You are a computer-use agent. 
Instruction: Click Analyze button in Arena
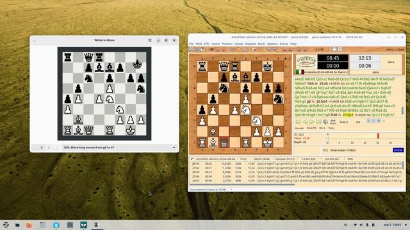click(x=343, y=122)
